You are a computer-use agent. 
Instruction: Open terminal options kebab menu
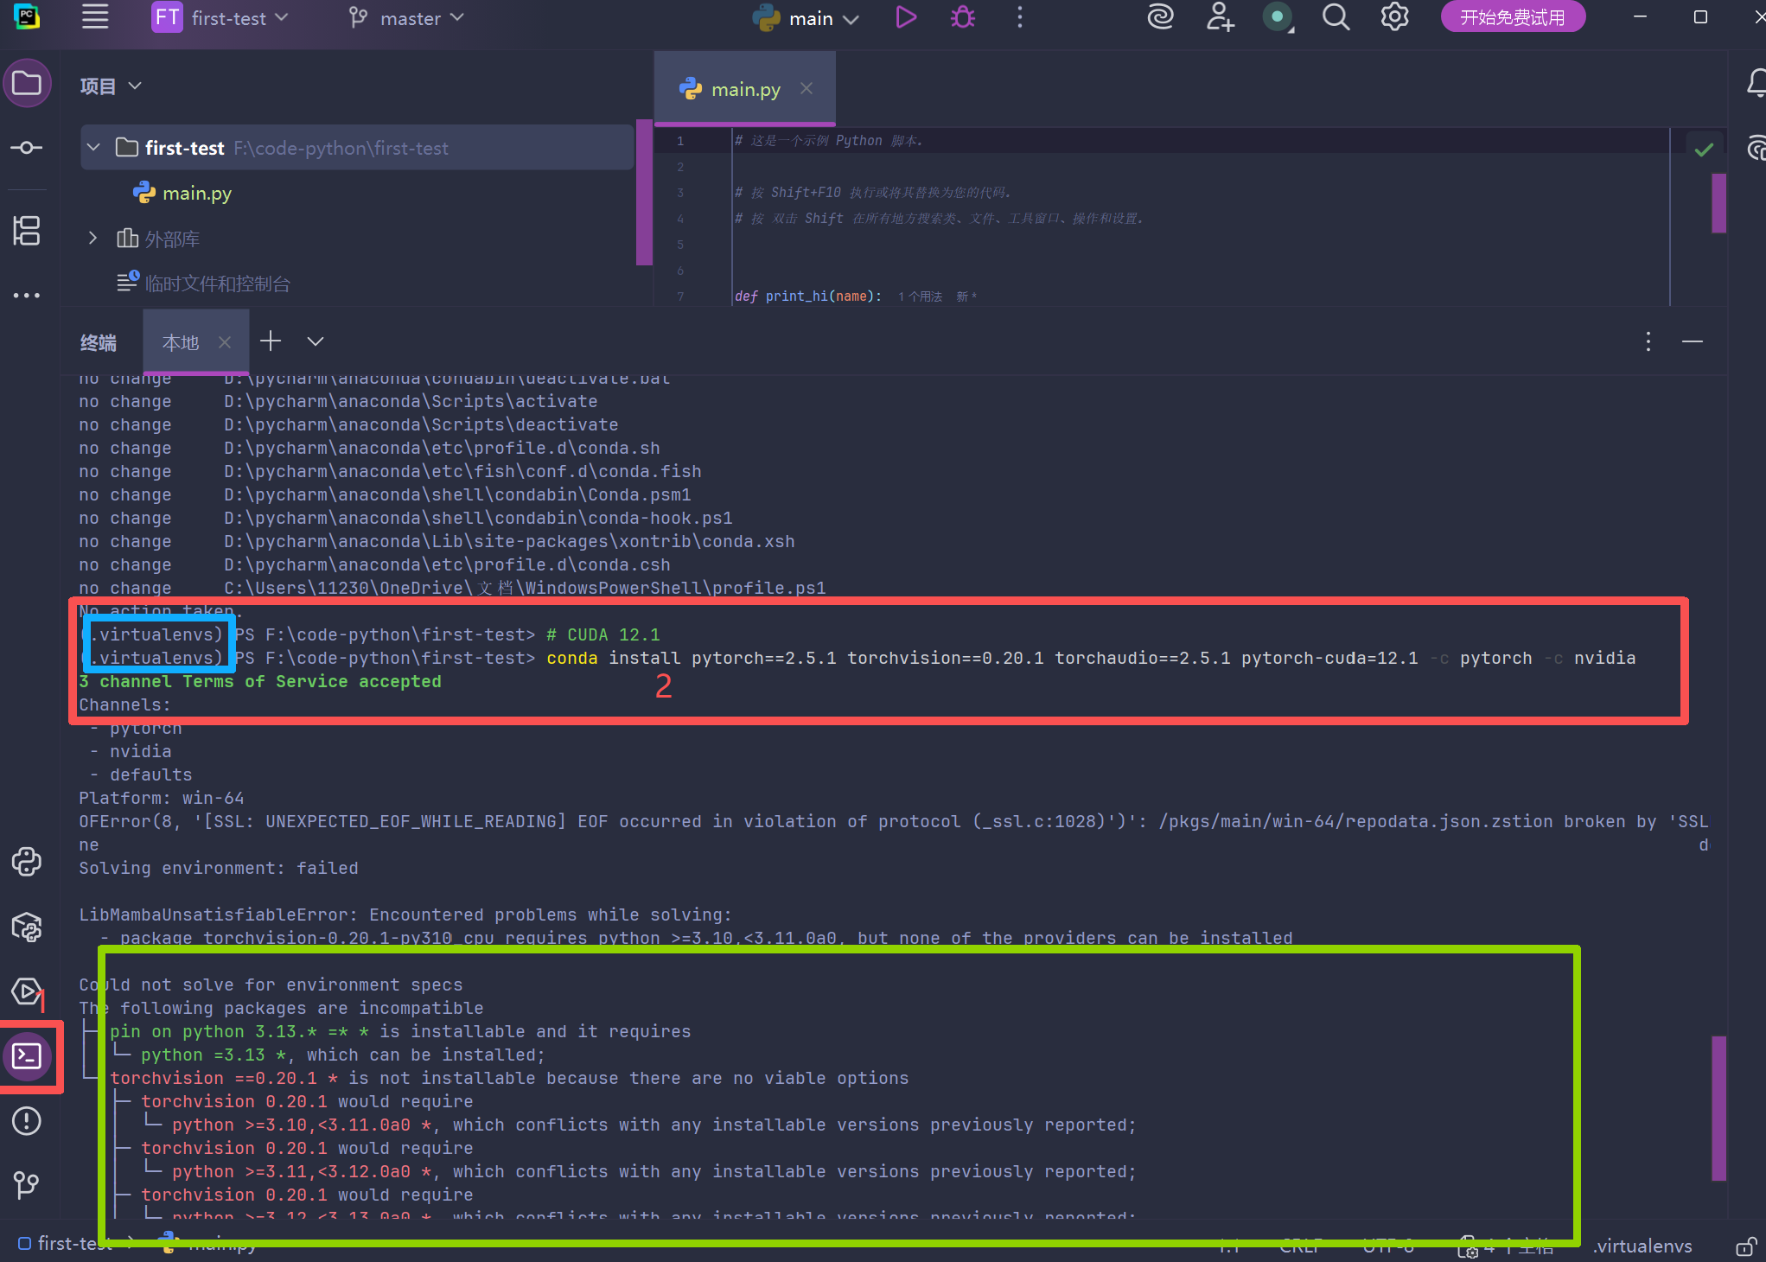point(1648,341)
